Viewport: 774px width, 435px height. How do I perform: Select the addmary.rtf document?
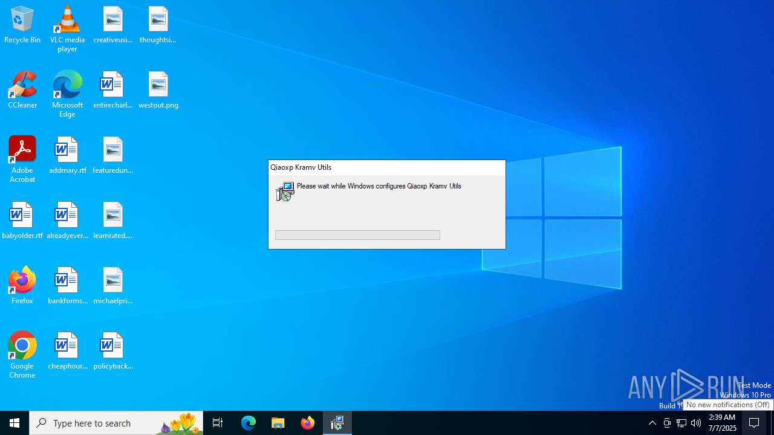click(67, 156)
